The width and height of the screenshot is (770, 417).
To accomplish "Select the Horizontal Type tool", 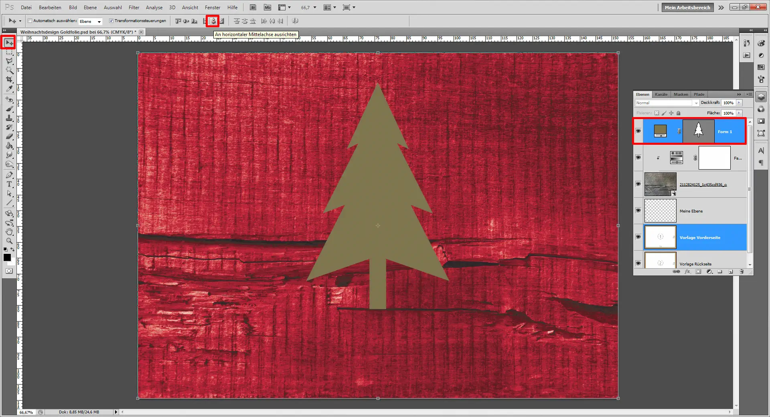I will 9,184.
